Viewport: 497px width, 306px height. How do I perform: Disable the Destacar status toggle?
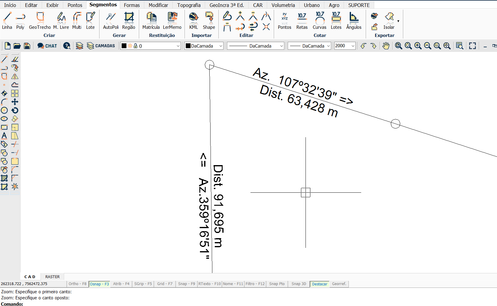coord(319,284)
